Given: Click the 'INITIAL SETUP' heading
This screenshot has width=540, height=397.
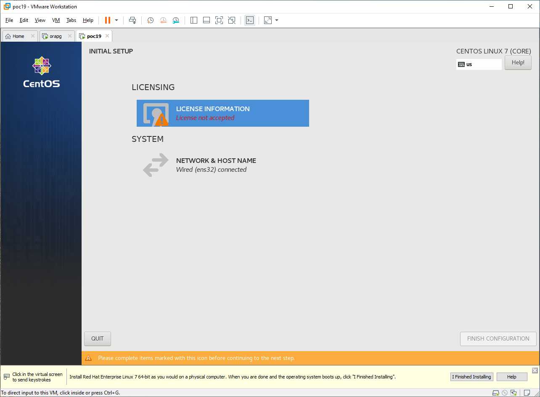Looking at the screenshot, I should tap(111, 51).
